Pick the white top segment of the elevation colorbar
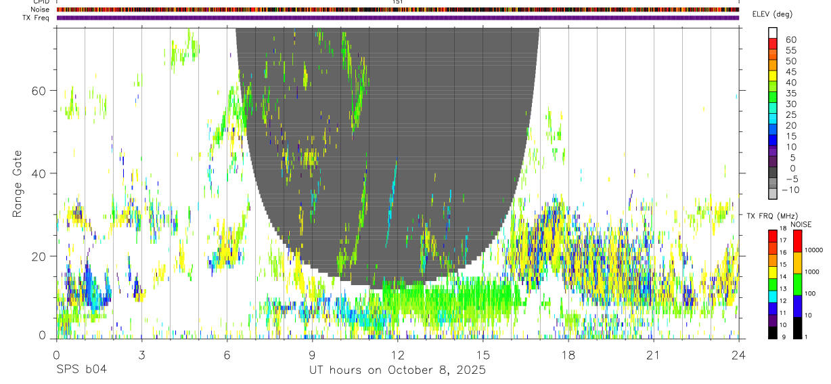 [x=773, y=33]
